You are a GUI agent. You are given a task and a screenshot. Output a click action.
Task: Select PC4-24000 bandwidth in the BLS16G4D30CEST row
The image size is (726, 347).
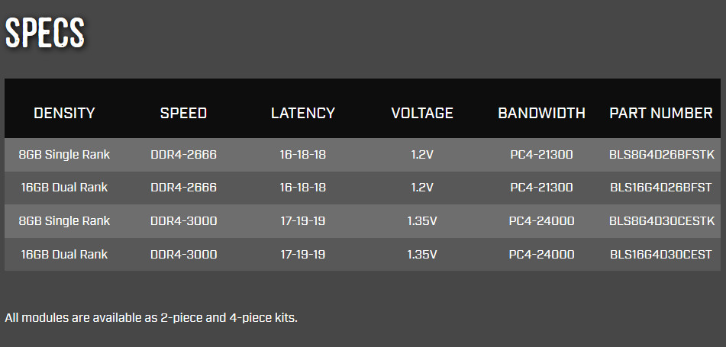(x=541, y=254)
